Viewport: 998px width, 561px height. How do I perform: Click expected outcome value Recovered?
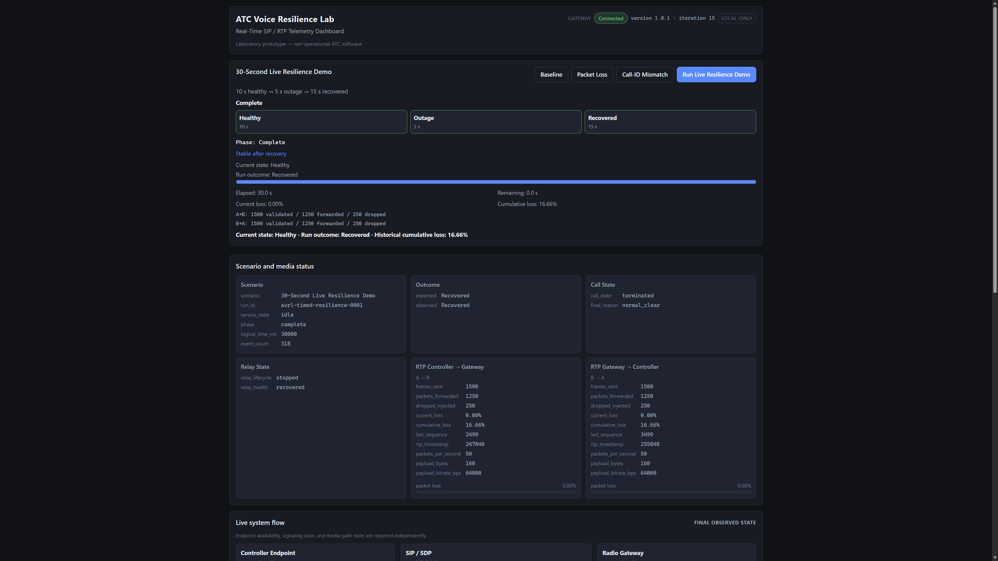click(x=455, y=295)
